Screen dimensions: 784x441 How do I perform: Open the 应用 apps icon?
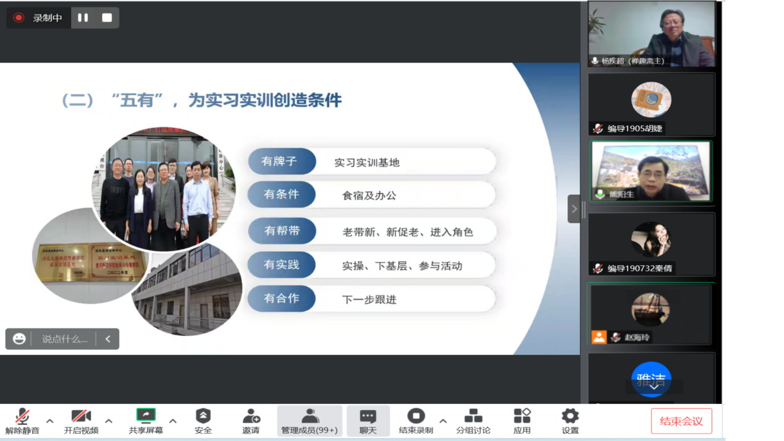coord(522,421)
